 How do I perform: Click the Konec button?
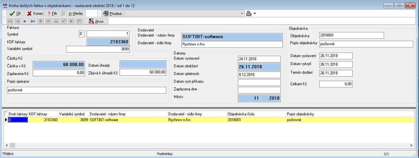(x=35, y=14)
